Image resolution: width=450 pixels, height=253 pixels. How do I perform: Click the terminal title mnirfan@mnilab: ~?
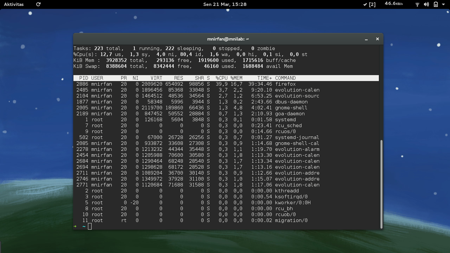point(228,39)
